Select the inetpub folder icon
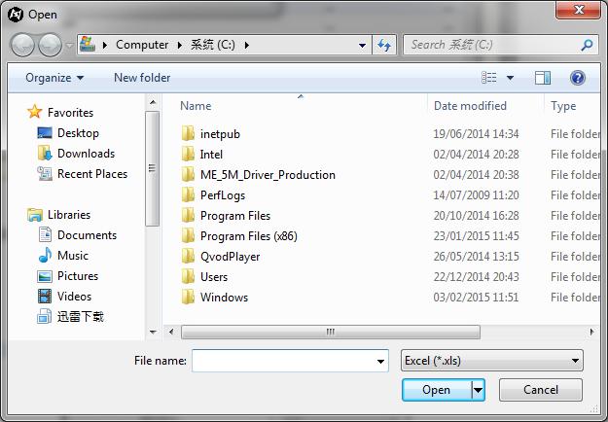Image resolution: width=608 pixels, height=422 pixels. (x=188, y=133)
